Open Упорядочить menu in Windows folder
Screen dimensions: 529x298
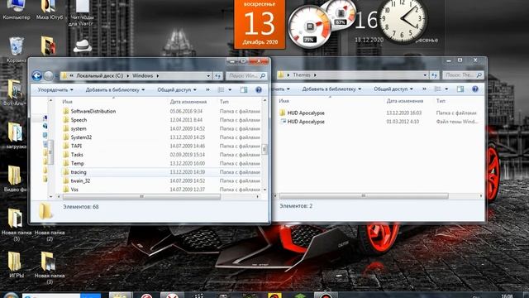(55, 90)
